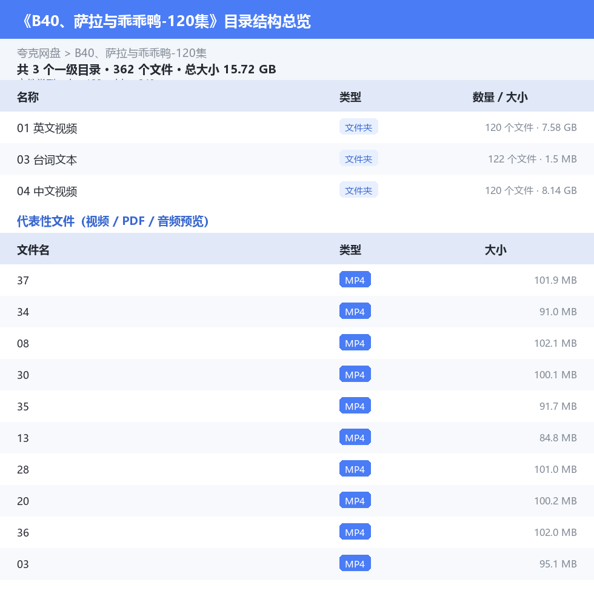Select file name 08
The image size is (594, 599).
23,343
